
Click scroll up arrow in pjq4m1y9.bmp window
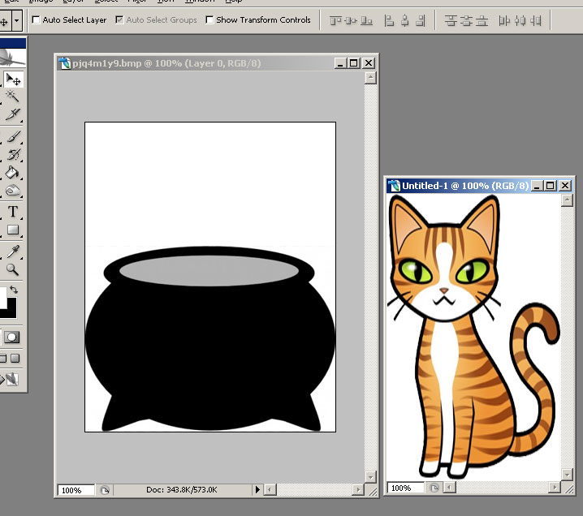pos(370,78)
